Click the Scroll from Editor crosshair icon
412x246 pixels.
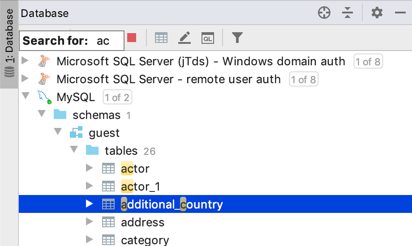point(324,13)
